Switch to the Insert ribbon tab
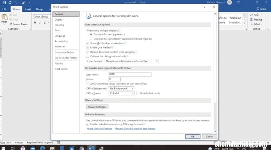 [x=28, y=9]
